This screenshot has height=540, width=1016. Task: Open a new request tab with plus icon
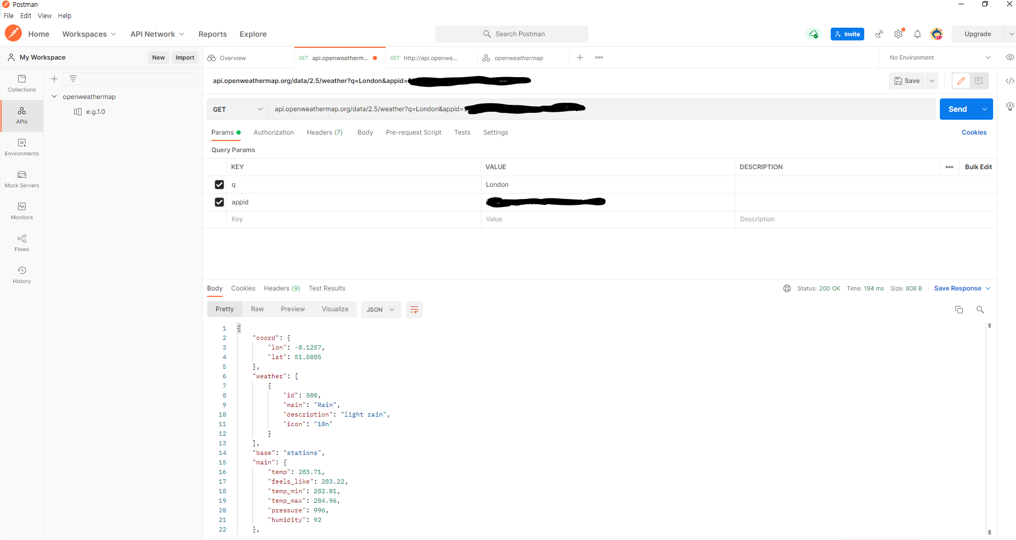(580, 57)
